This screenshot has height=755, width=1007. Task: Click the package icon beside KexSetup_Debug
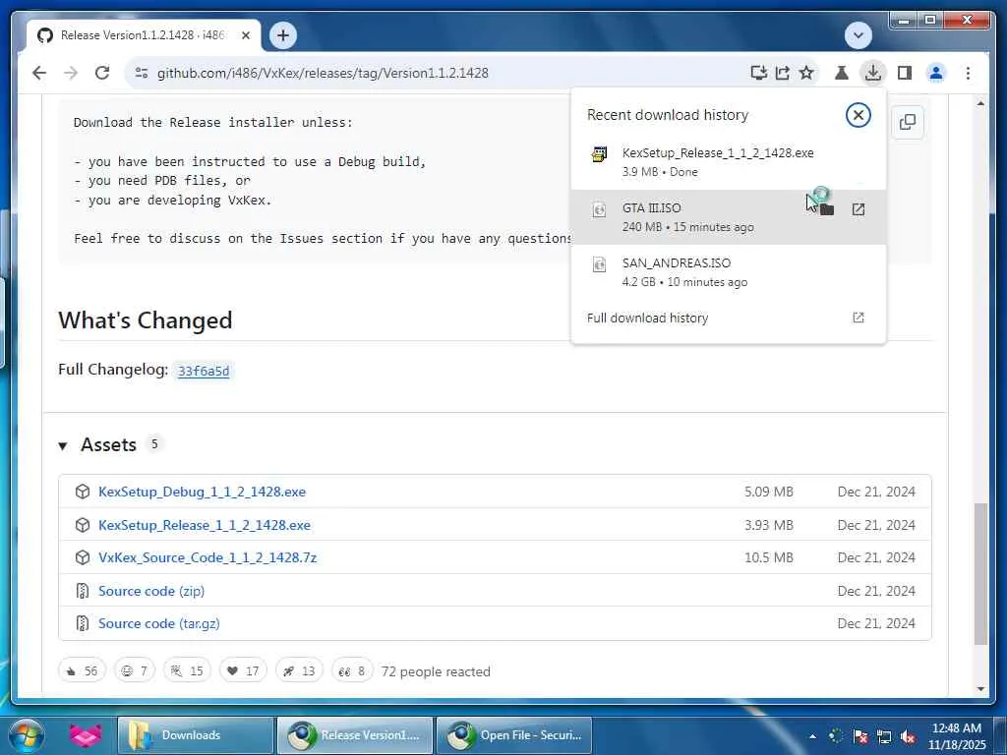(x=83, y=492)
